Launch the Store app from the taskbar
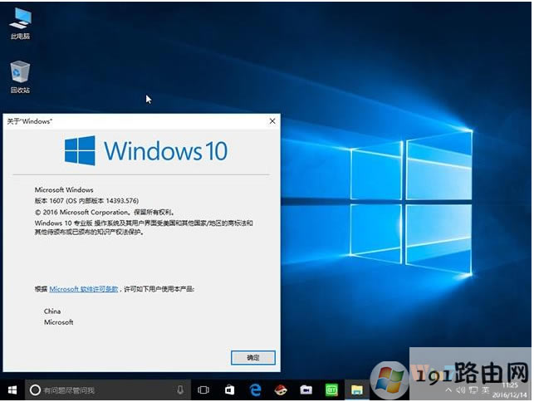This screenshot has width=534, height=402. (x=229, y=390)
